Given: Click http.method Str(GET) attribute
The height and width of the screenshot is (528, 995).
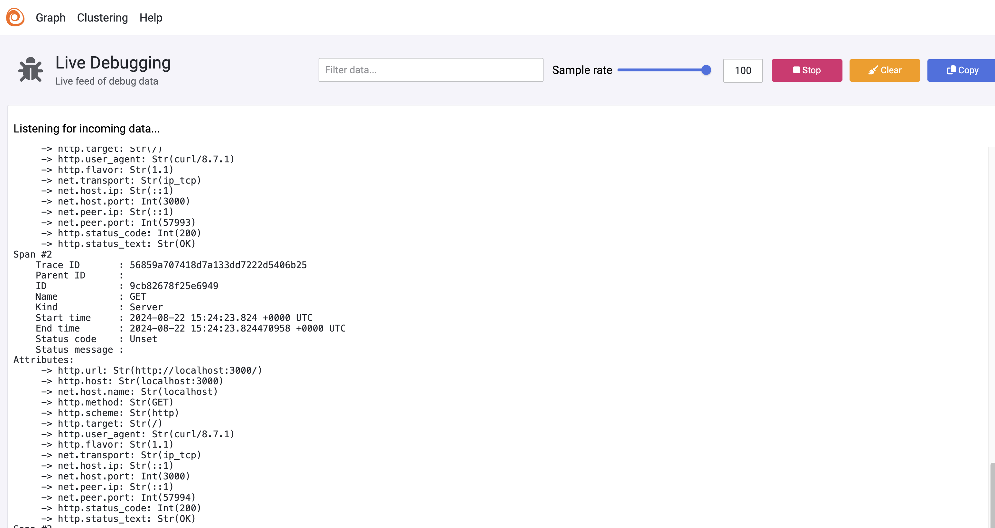Looking at the screenshot, I should (107, 403).
